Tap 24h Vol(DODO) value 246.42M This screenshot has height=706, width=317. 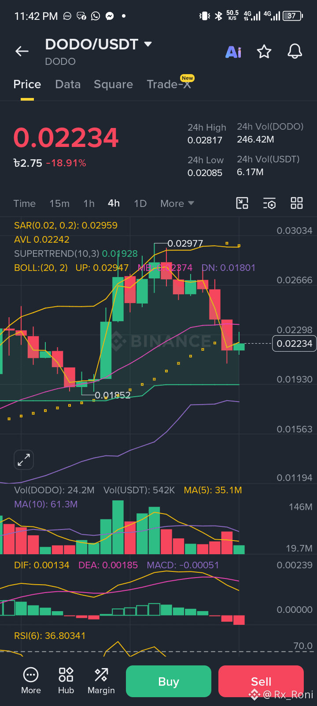coord(255,139)
